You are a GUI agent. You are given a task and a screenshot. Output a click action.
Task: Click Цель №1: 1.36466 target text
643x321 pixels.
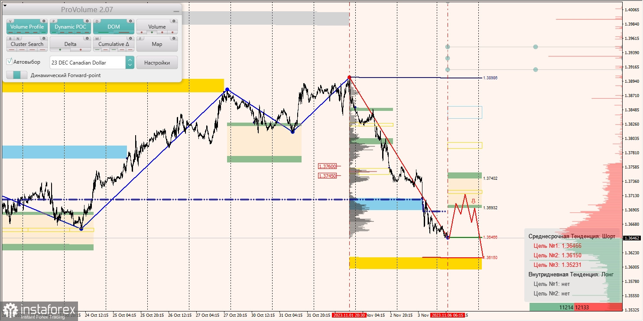pyautogui.click(x=557, y=246)
